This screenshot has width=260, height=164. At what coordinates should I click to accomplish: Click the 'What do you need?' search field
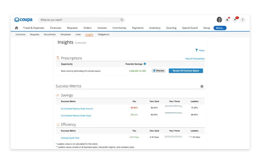(x=79, y=20)
